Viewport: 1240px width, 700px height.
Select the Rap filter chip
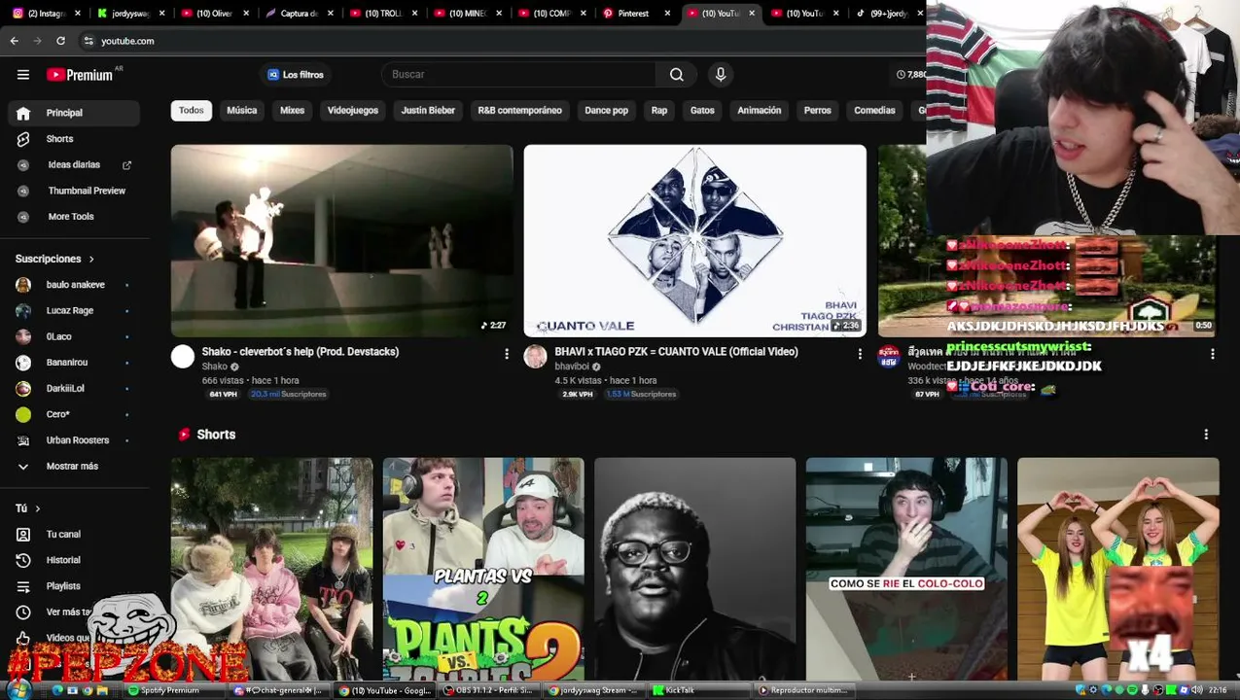tap(659, 111)
